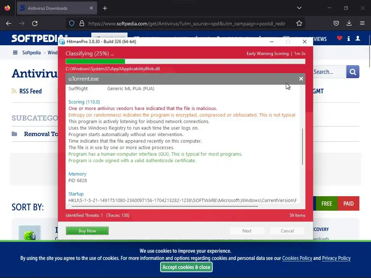The image size is (371, 278).
Task: Open the Privacy Policy link
Action: tap(336, 258)
